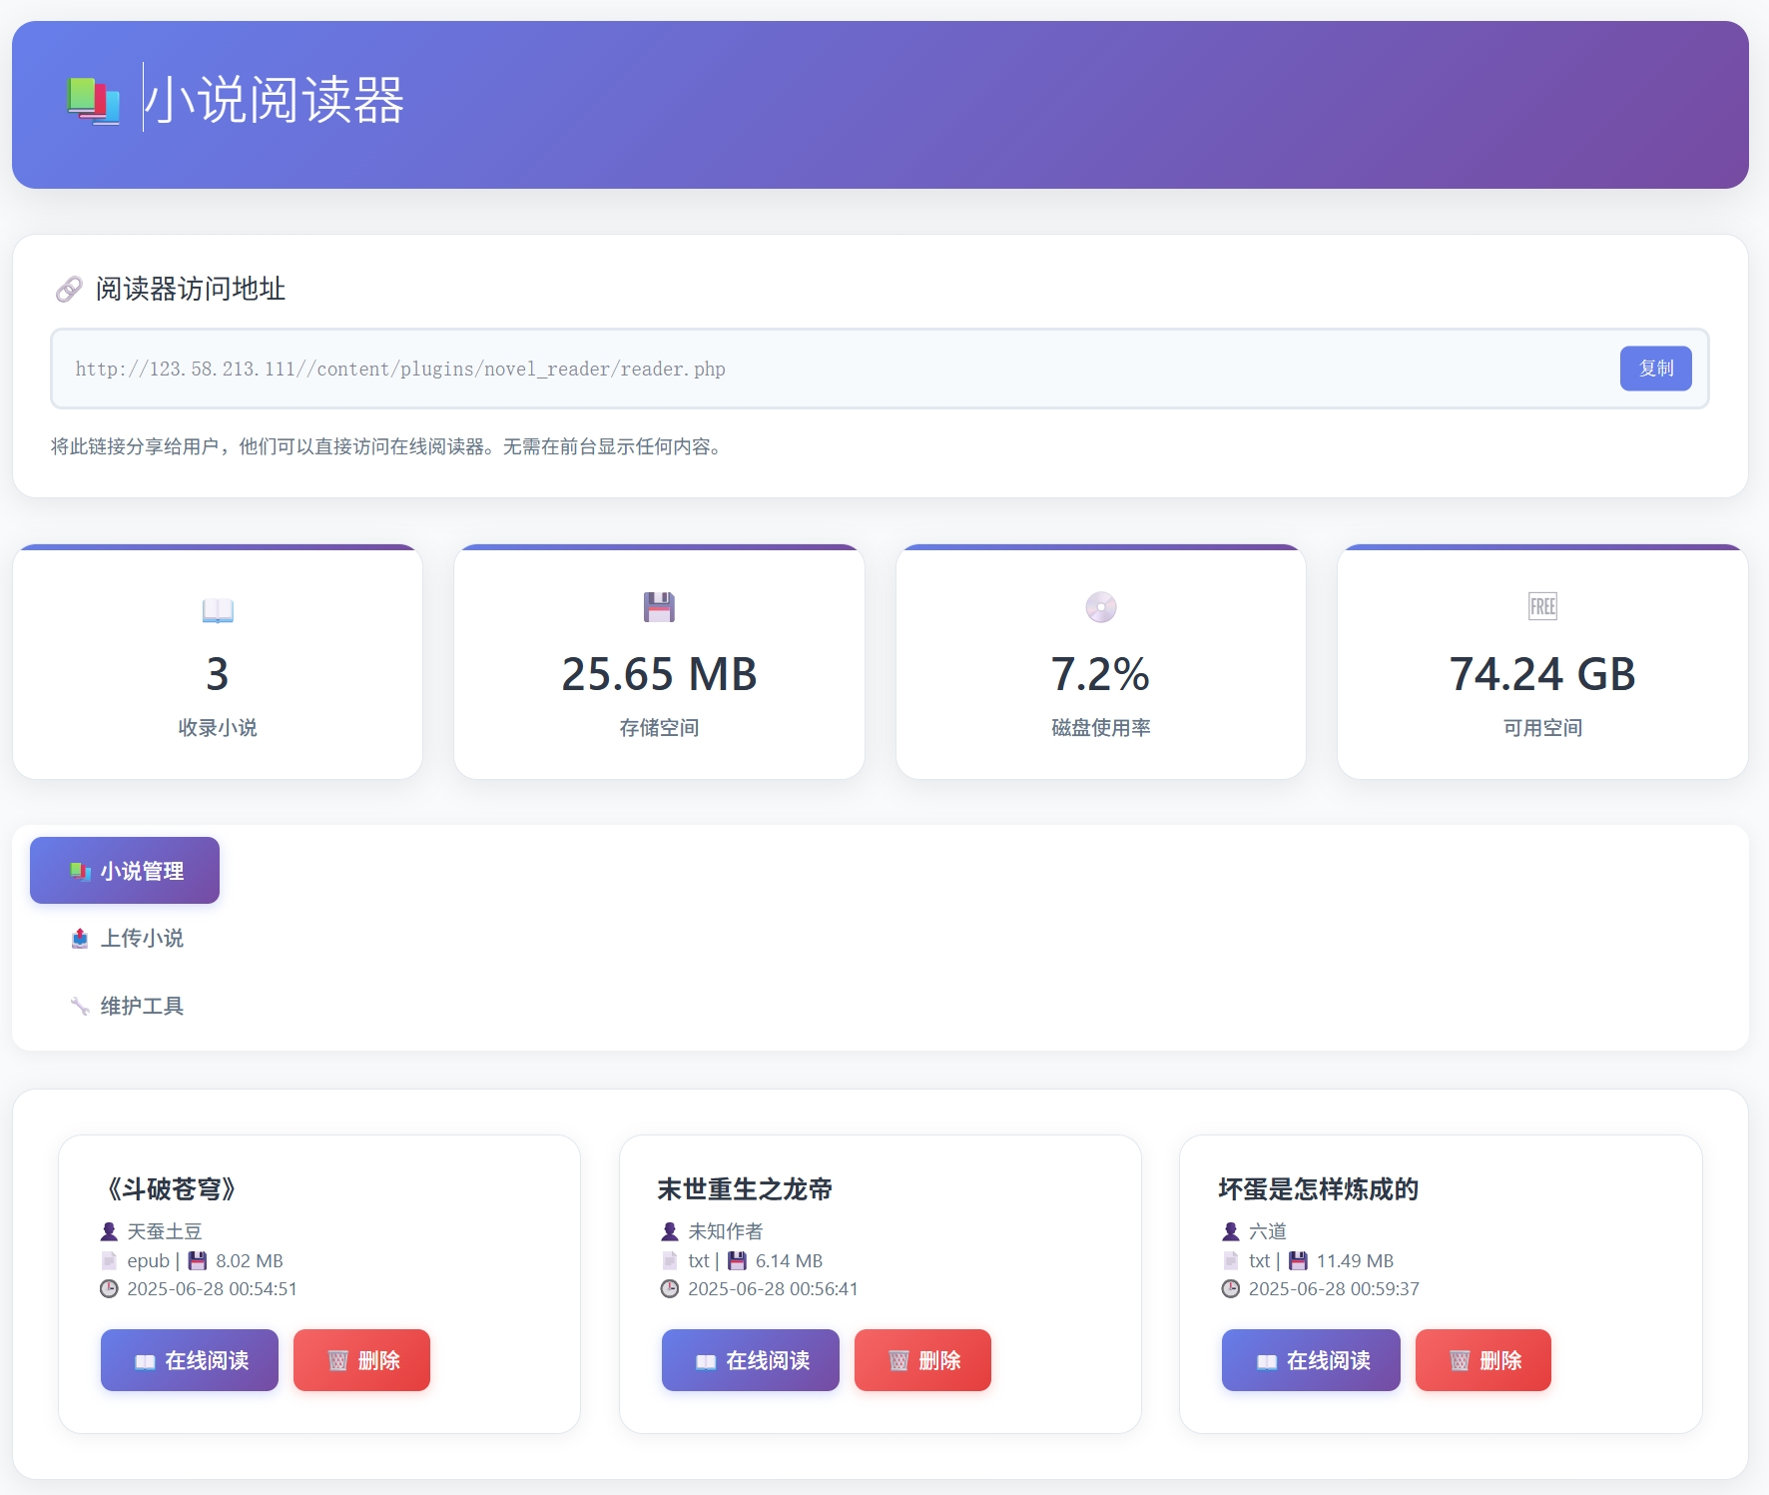Viewport: 1769px width, 1495px height.
Task: Open the 上传小说 tab
Action: pos(127,938)
